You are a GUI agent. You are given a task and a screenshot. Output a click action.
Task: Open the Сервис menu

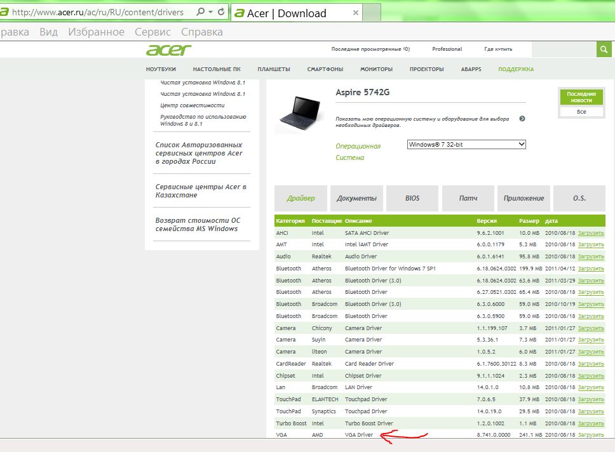(x=152, y=32)
